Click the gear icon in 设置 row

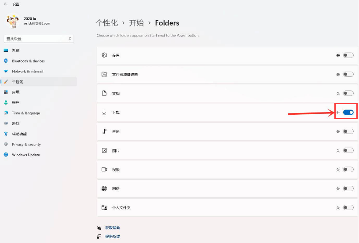pyautogui.click(x=104, y=55)
